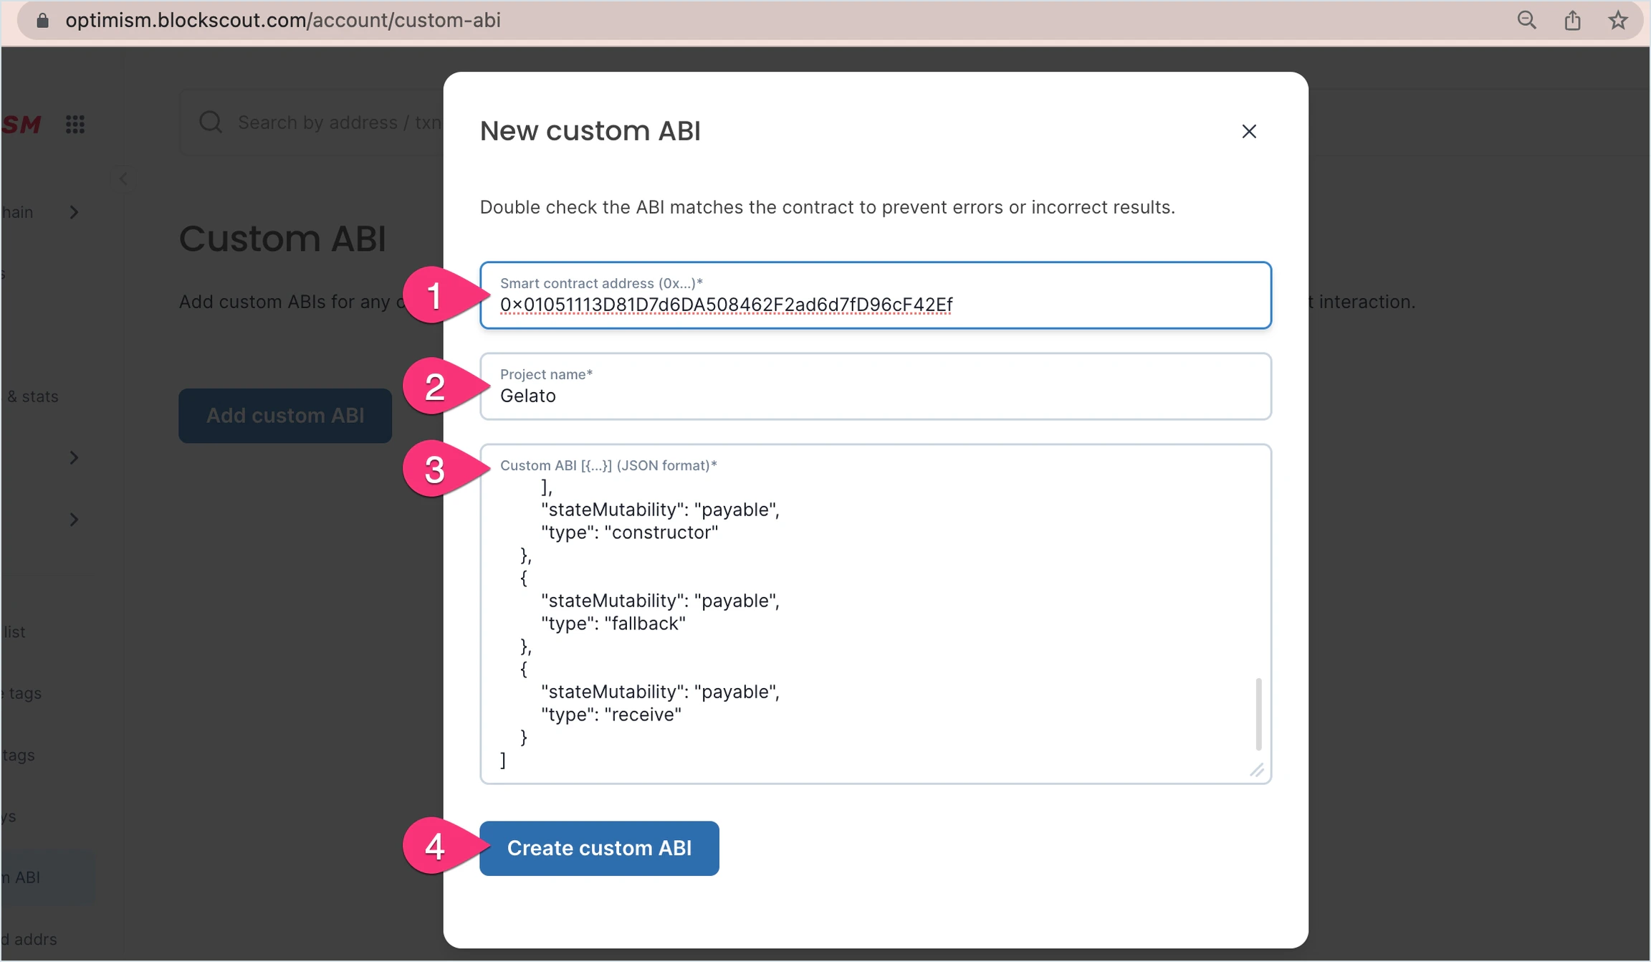Close the New custom ABI dialog

pyautogui.click(x=1249, y=131)
